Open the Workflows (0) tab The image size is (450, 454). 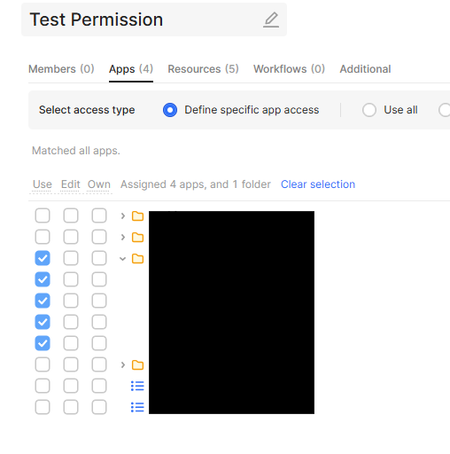[x=289, y=69]
